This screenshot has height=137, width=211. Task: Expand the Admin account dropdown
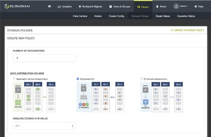point(184,6)
